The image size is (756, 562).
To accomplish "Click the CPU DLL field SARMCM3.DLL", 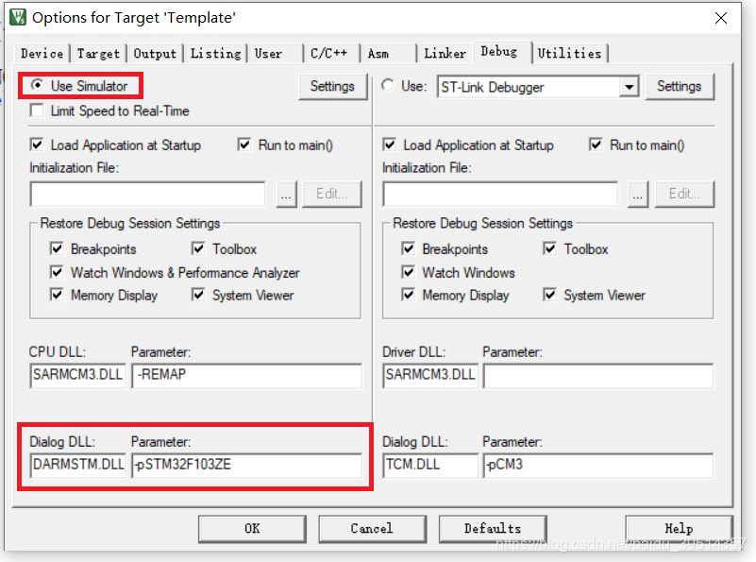I will coord(77,375).
